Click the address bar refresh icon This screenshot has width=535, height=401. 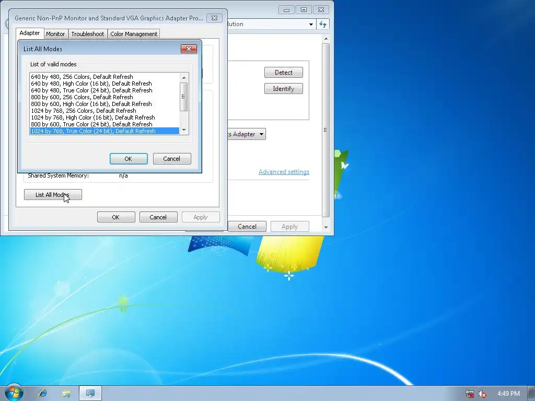pyautogui.click(x=323, y=24)
